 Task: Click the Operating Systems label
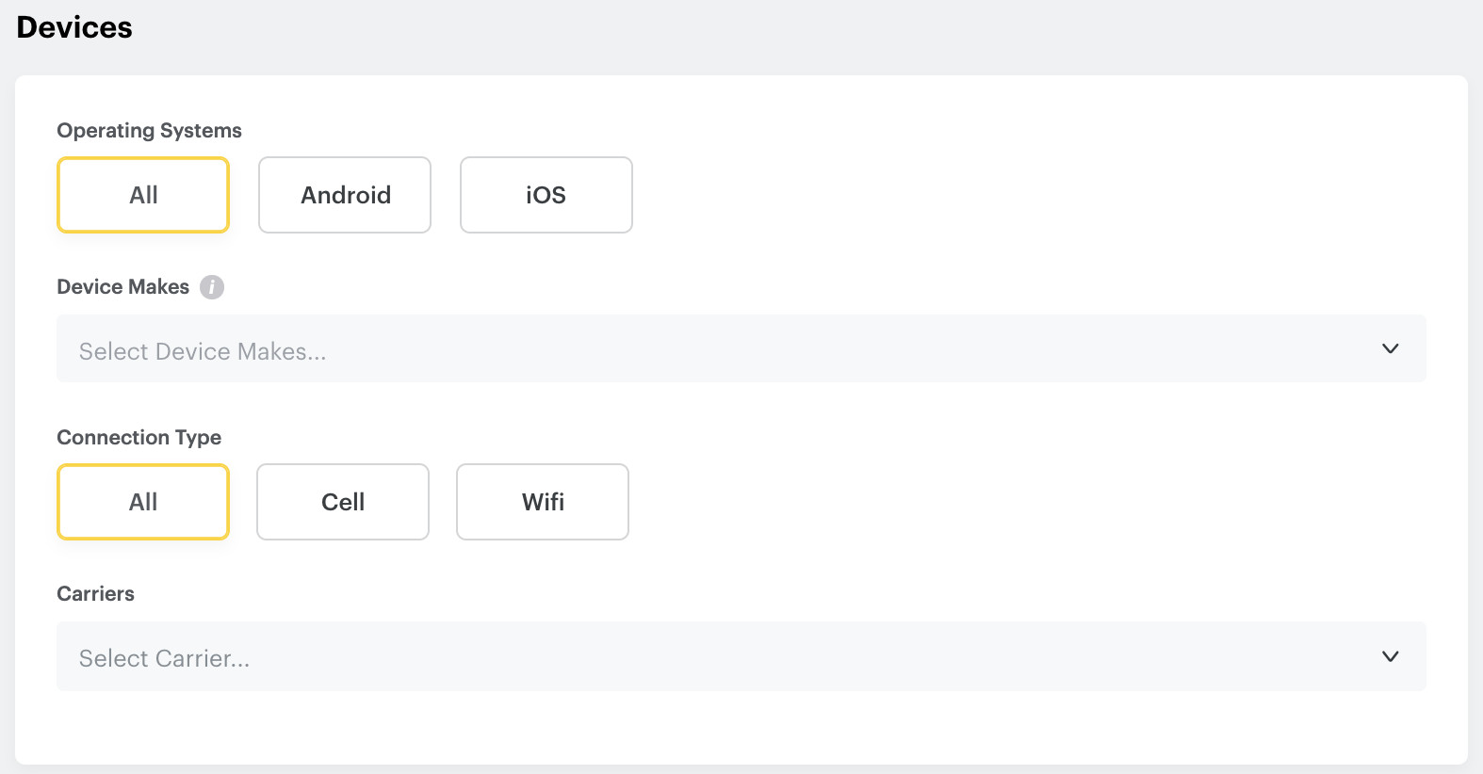[x=149, y=131]
